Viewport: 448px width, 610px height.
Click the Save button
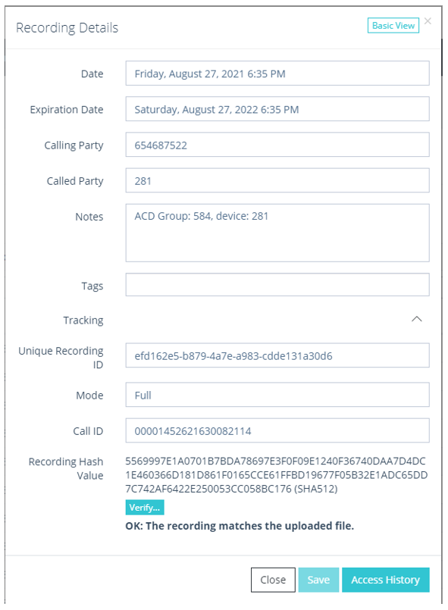[x=318, y=580]
